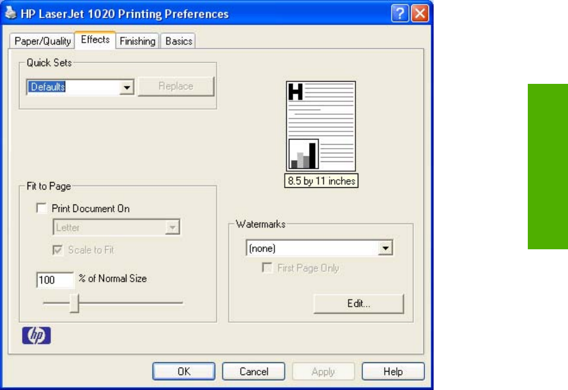Toggle the Scale to Fit checkbox
Viewport: 568px width, 390px height.
click(57, 250)
